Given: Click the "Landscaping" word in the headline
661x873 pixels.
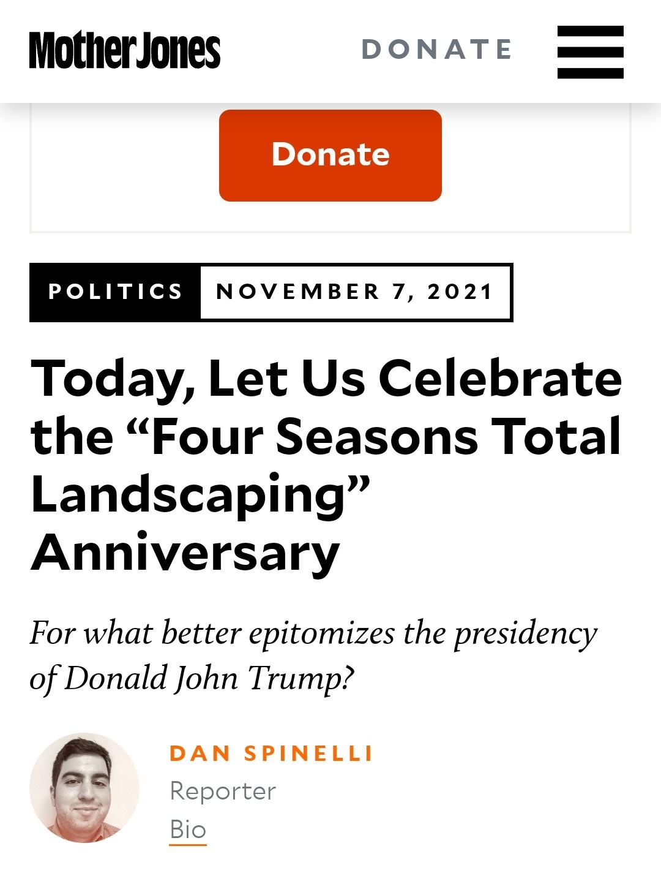Looking at the screenshot, I should pos(190,494).
